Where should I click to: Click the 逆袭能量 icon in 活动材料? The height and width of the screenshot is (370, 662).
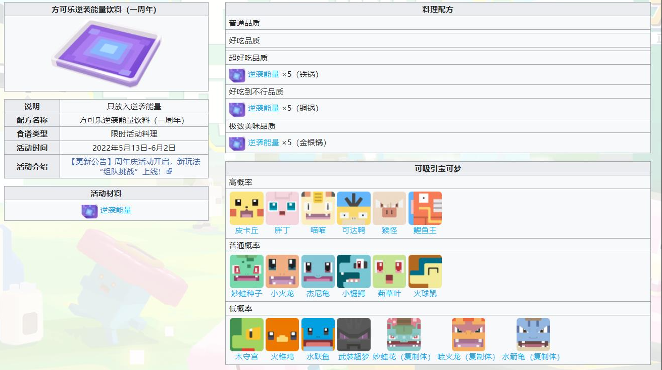89,211
